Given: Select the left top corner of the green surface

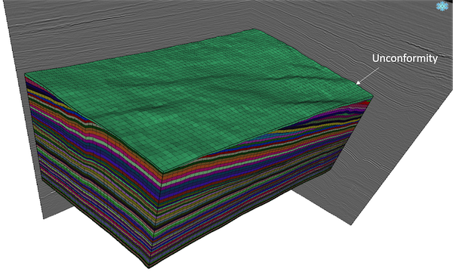Looking at the screenshot, I should [26, 75].
